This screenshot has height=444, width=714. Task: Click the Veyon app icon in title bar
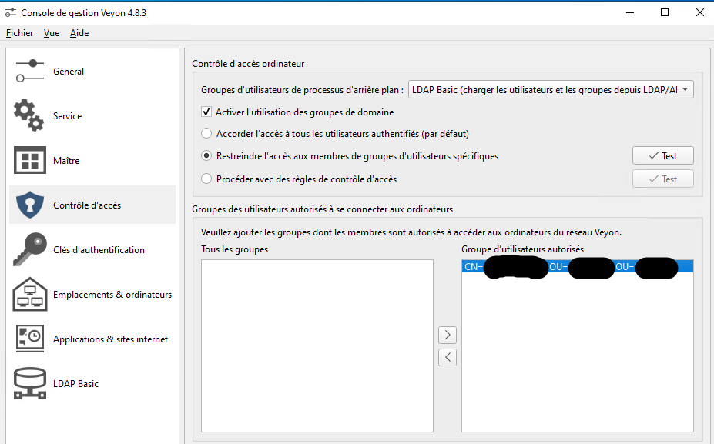coord(11,13)
